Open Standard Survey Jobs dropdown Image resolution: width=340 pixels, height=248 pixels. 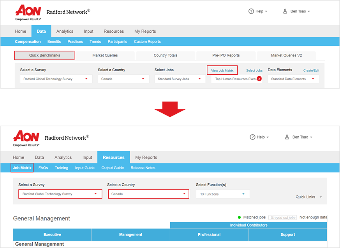coord(180,79)
